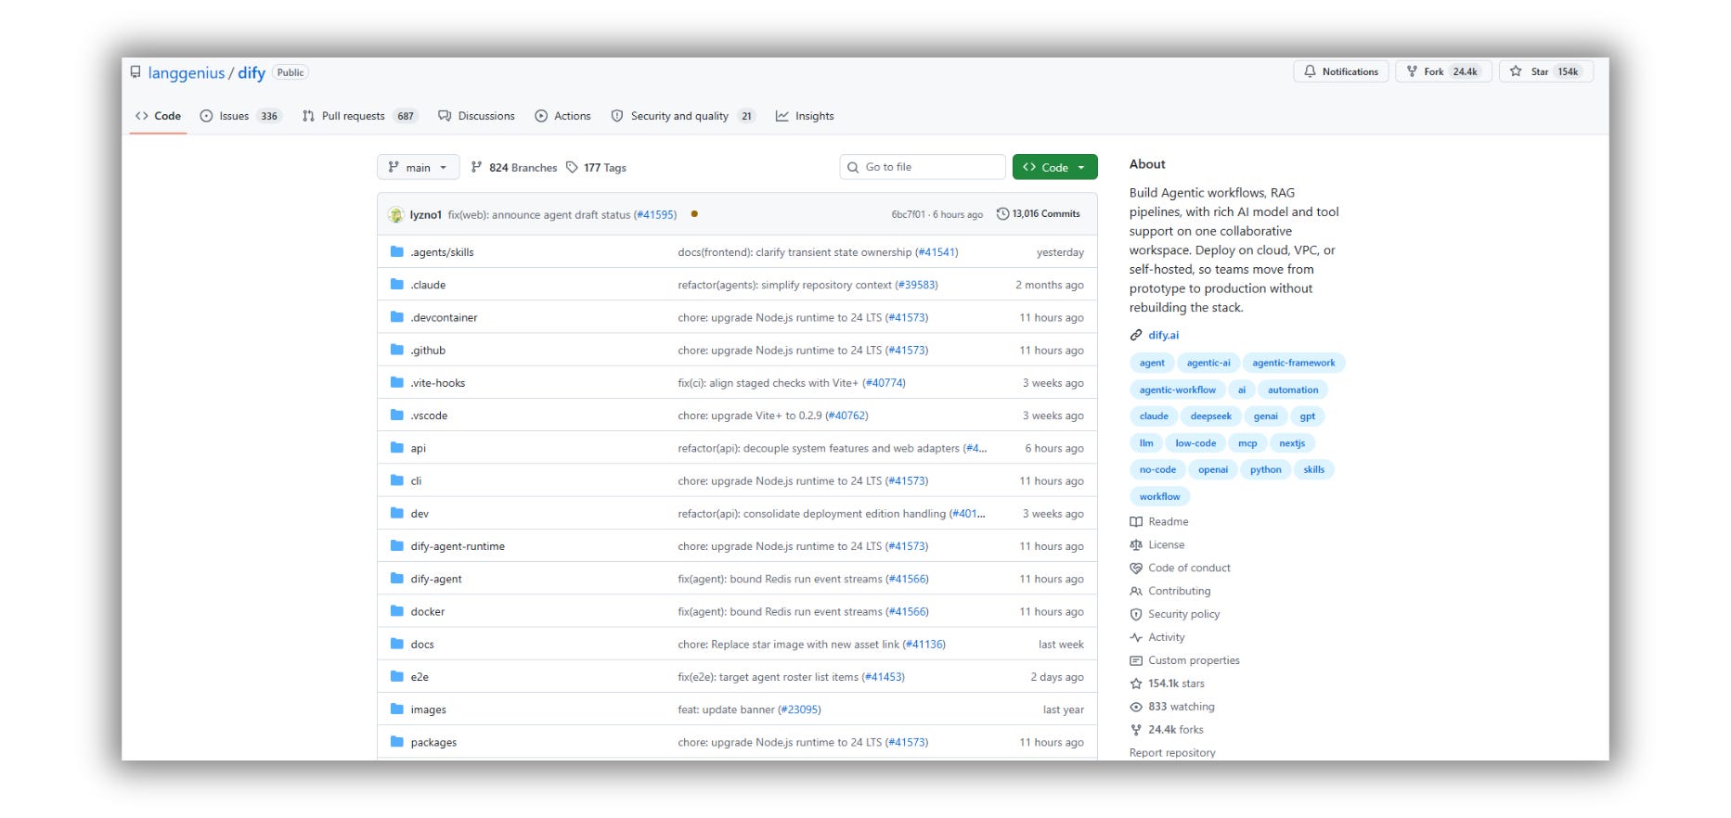This screenshot has width=1731, height=818.
Task: Click the lyzno1 author avatar
Action: click(396, 214)
